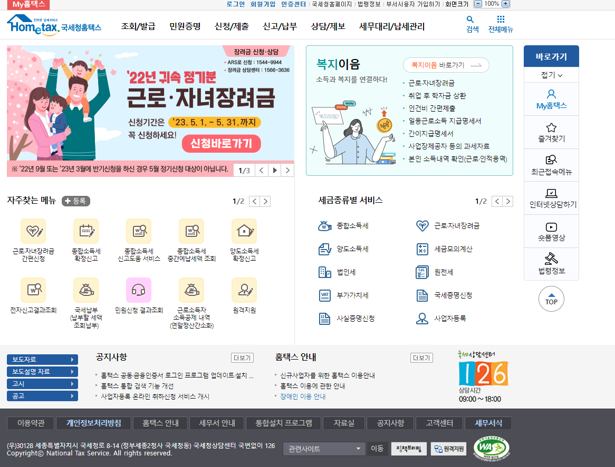Open 민원신청 결과조회 headset icon
The width and height of the screenshot is (615, 467).
click(x=139, y=290)
